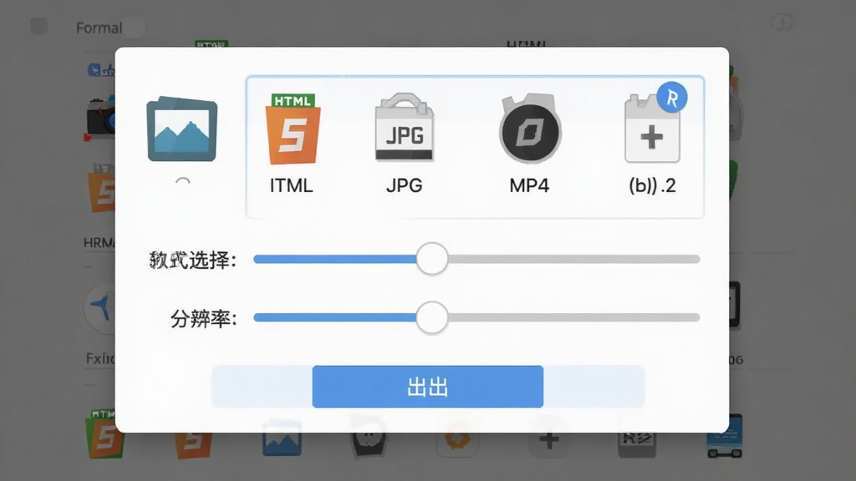Choose the JPG file format icon
The width and height of the screenshot is (856, 481).
[405, 128]
